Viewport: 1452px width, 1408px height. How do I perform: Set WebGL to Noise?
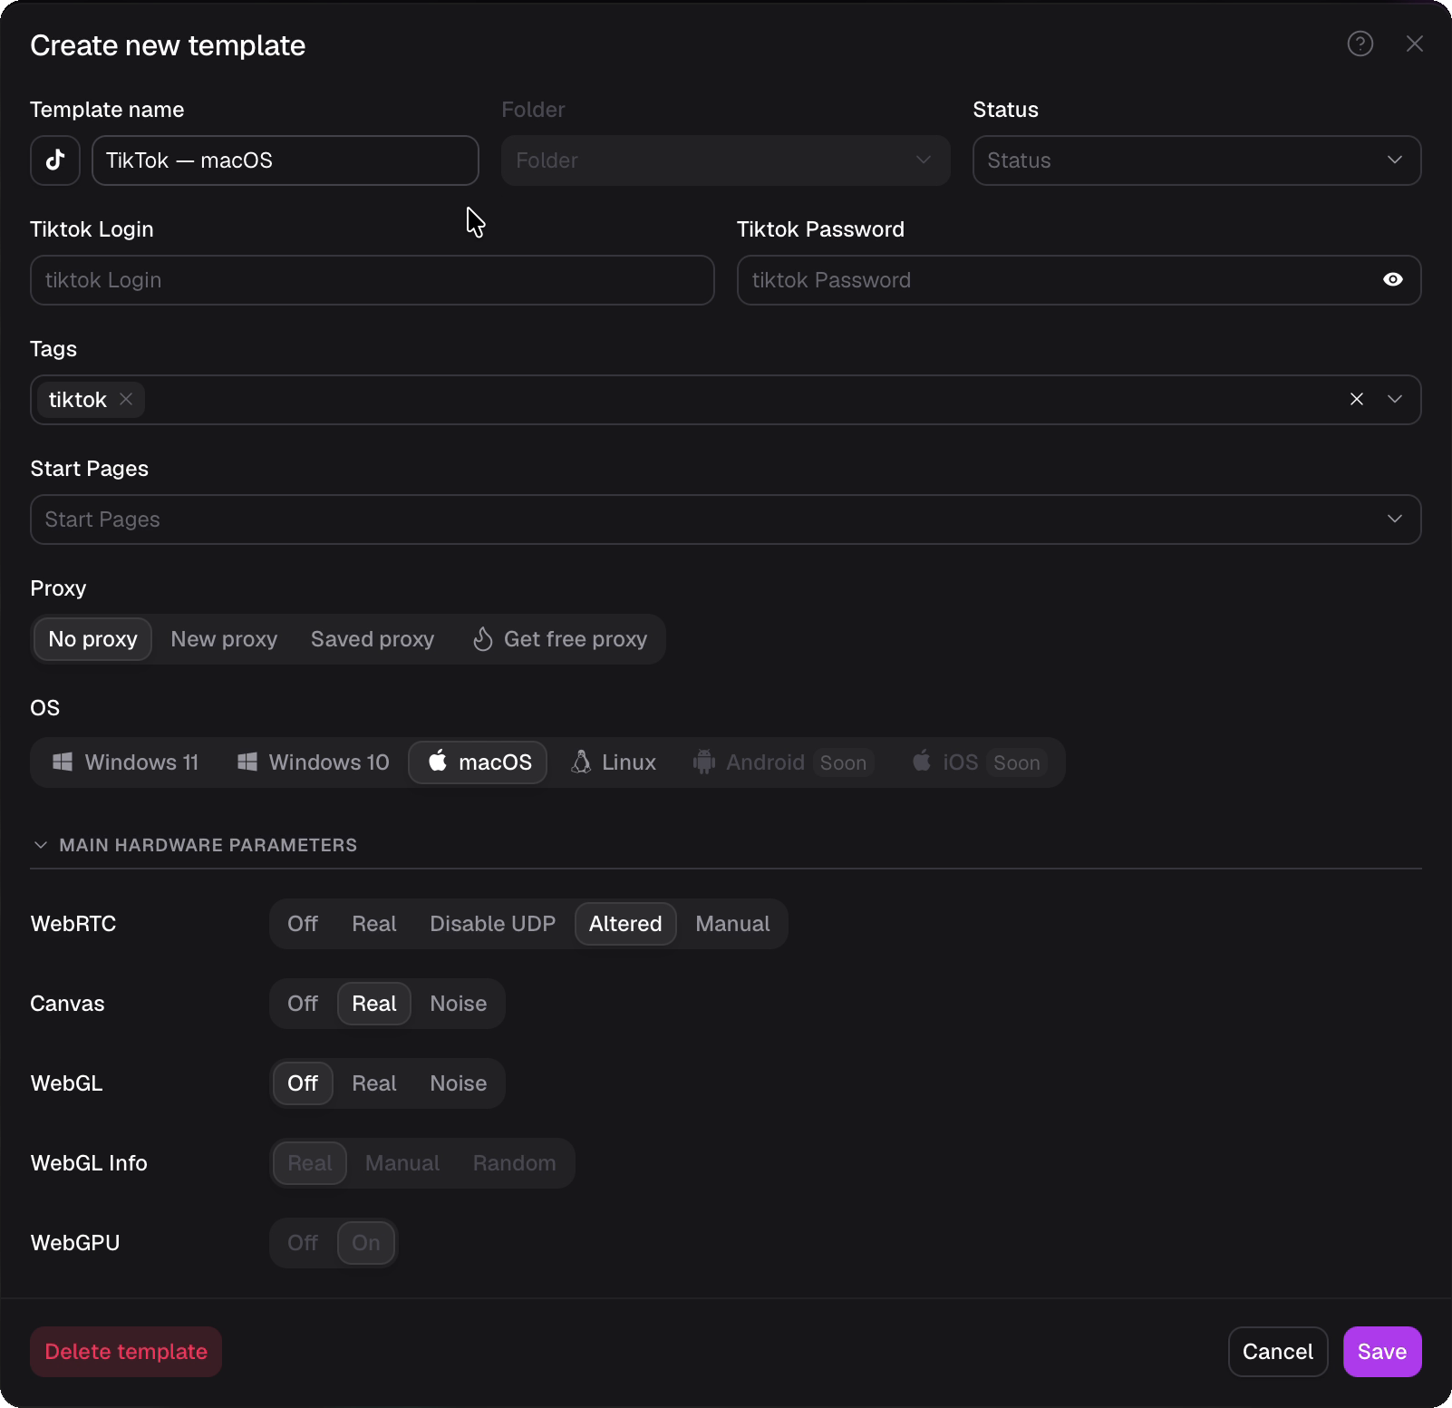[x=459, y=1083]
